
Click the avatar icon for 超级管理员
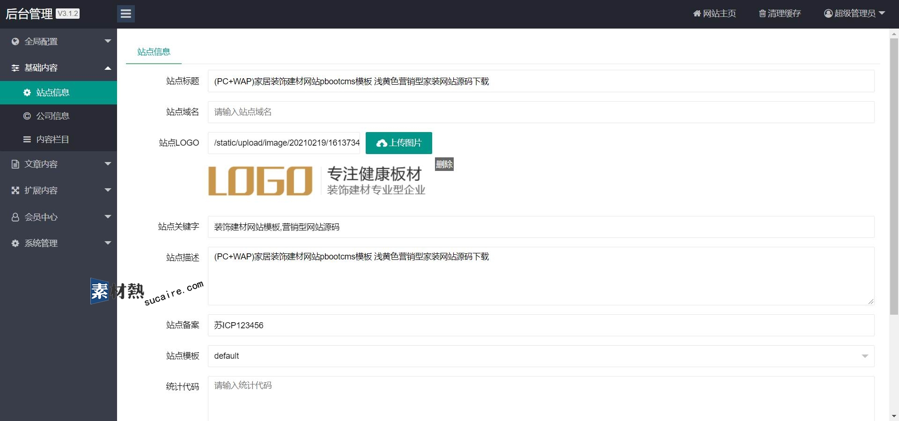828,14
